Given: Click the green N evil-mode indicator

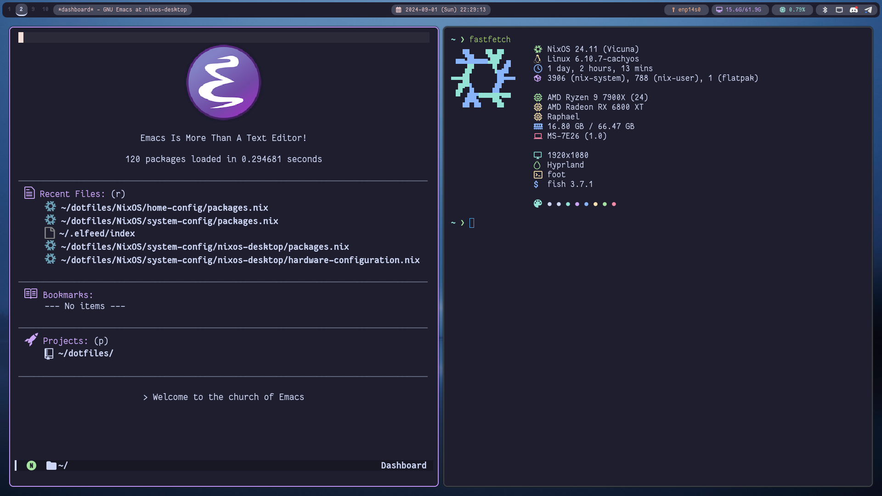Looking at the screenshot, I should [x=31, y=466].
